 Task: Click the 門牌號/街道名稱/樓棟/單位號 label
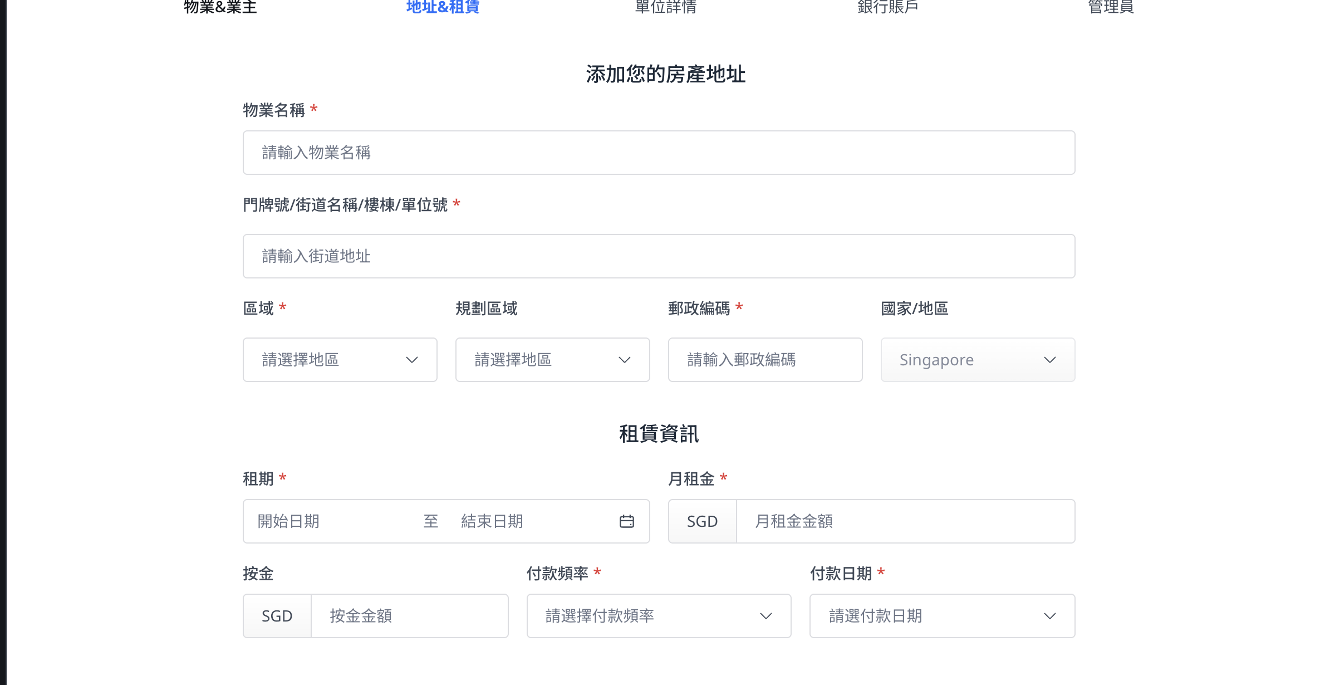click(x=345, y=205)
